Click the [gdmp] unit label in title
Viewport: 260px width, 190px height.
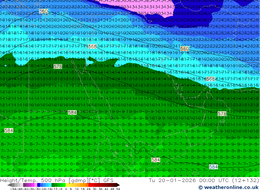[x=79, y=180]
